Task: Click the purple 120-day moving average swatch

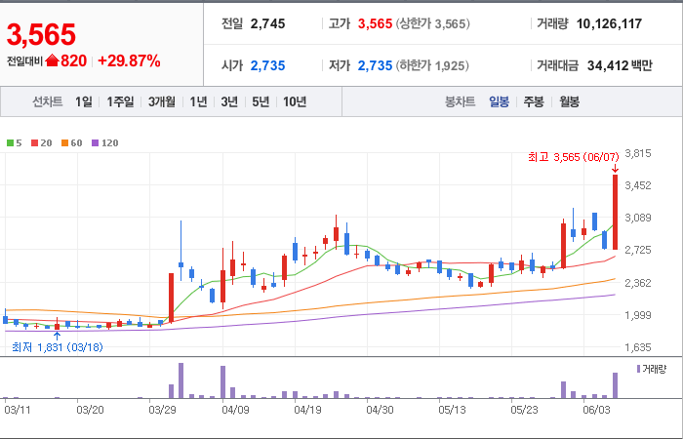Action: [95, 142]
